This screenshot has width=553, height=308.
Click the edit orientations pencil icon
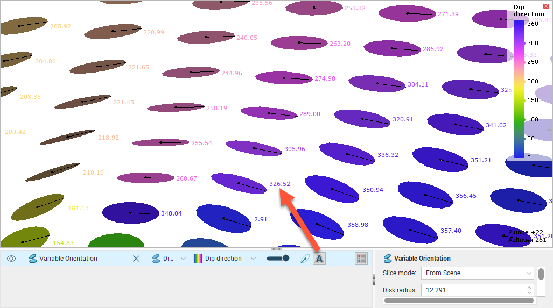coord(305,259)
